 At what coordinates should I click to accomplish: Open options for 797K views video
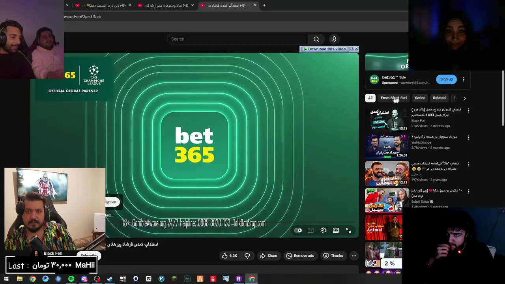pos(468,164)
